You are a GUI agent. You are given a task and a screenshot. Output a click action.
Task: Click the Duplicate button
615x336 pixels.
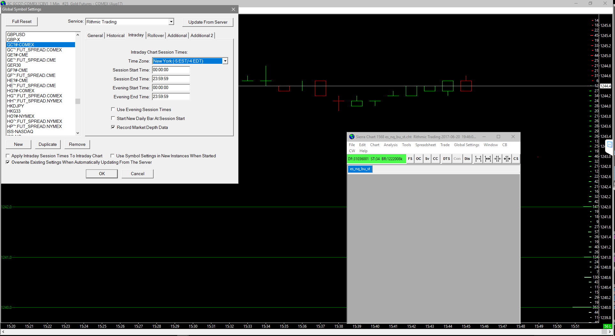48,144
